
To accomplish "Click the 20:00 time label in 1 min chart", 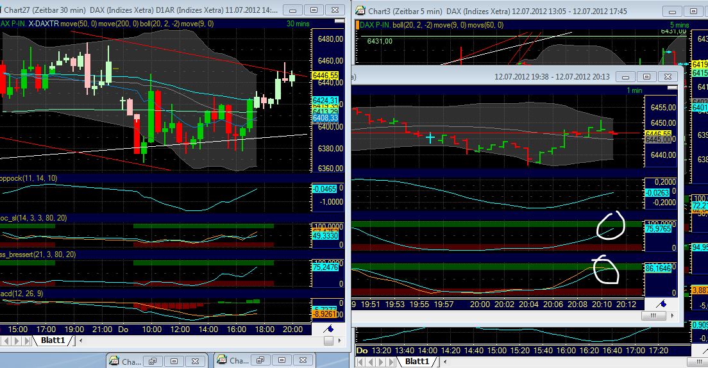I will point(480,305).
